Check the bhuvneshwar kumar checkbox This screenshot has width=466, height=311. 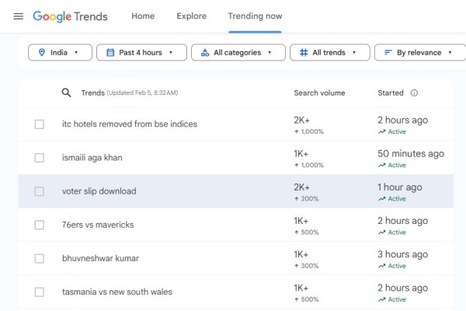coord(40,258)
